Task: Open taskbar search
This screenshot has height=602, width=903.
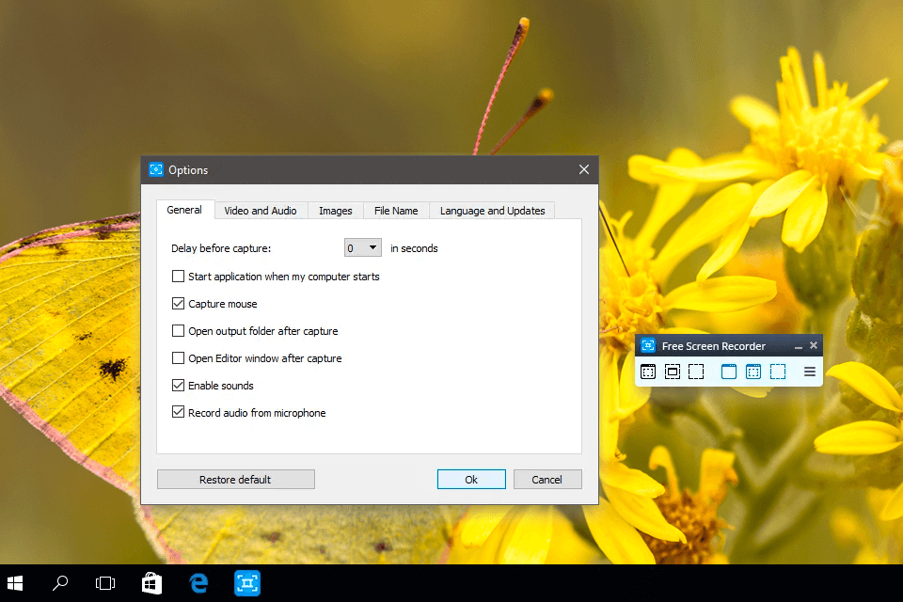Action: (60, 583)
